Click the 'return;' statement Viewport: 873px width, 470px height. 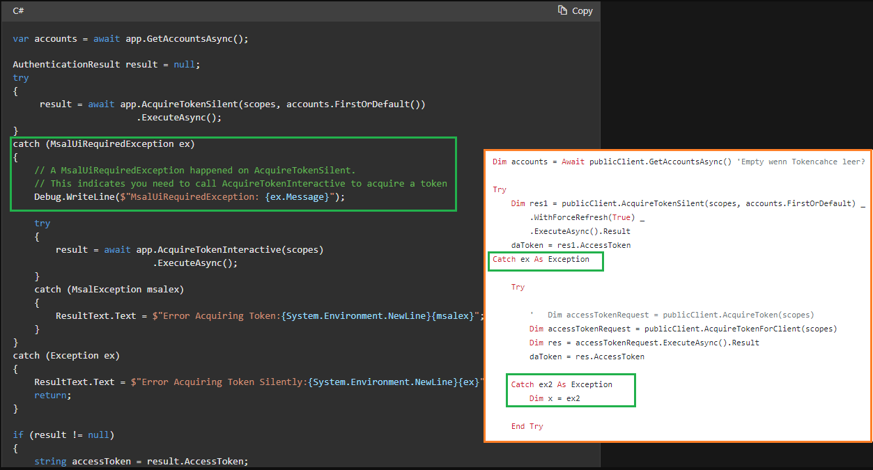pyautogui.click(x=53, y=395)
